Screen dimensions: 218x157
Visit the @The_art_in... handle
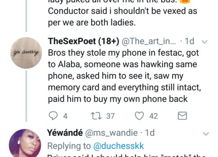click(148, 41)
